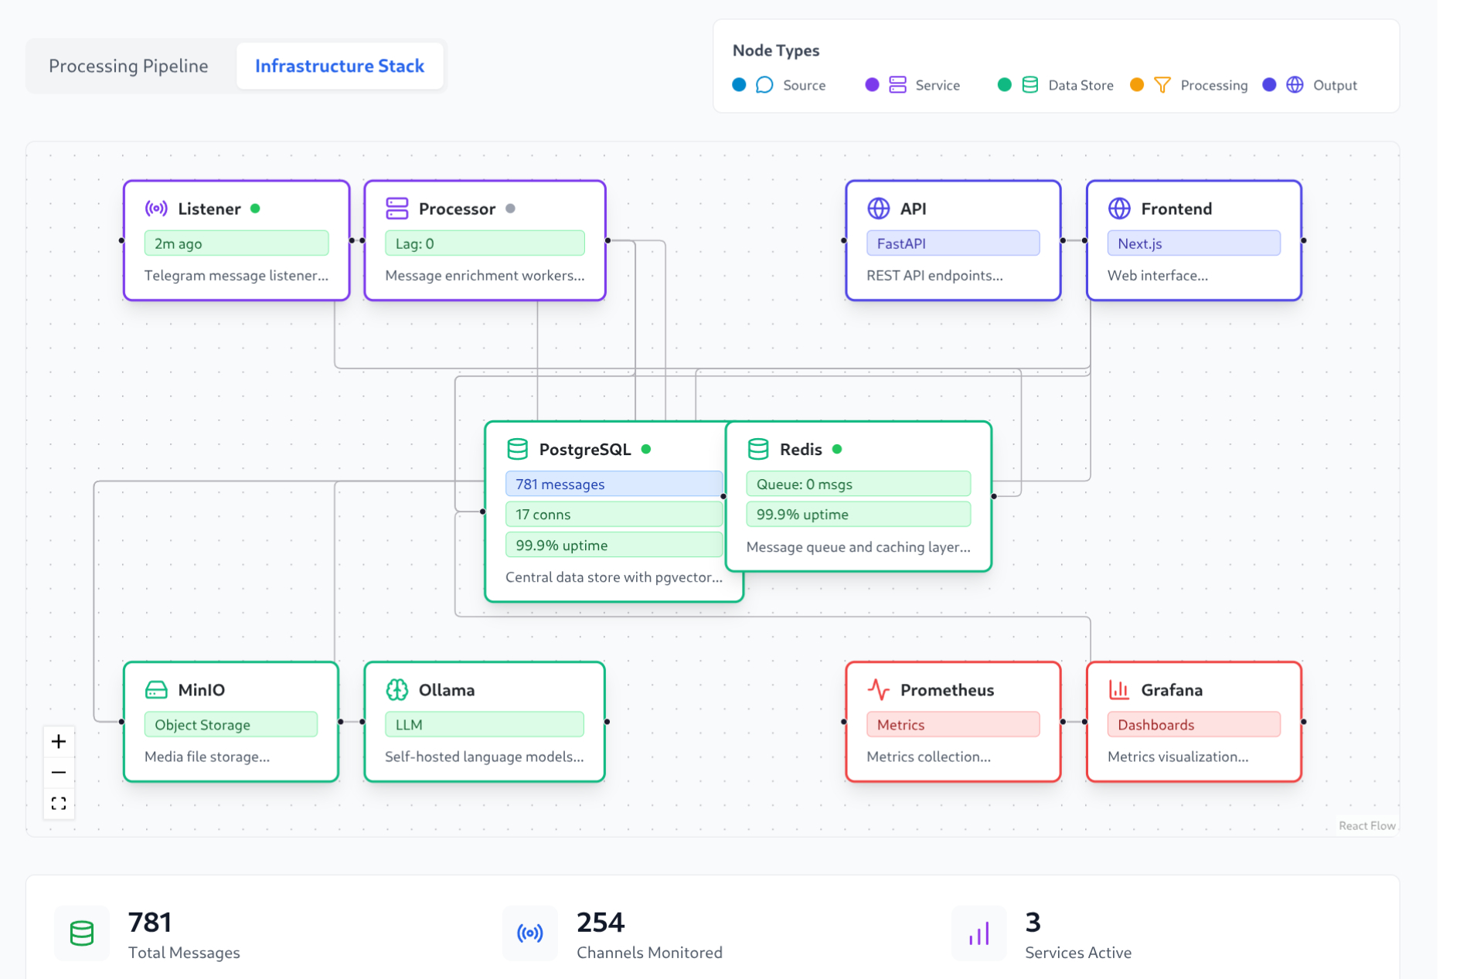Click the zoom in plus button
1460x979 pixels.
tap(59, 742)
